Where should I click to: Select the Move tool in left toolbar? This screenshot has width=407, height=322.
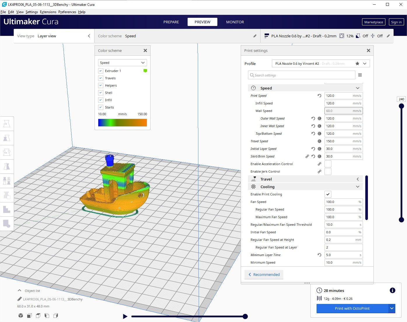[7, 124]
